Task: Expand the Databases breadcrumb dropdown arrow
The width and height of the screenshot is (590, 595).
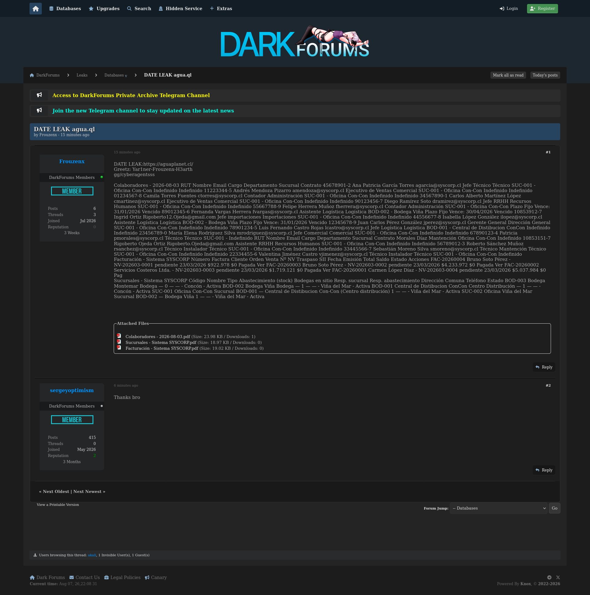Action: 126,76
